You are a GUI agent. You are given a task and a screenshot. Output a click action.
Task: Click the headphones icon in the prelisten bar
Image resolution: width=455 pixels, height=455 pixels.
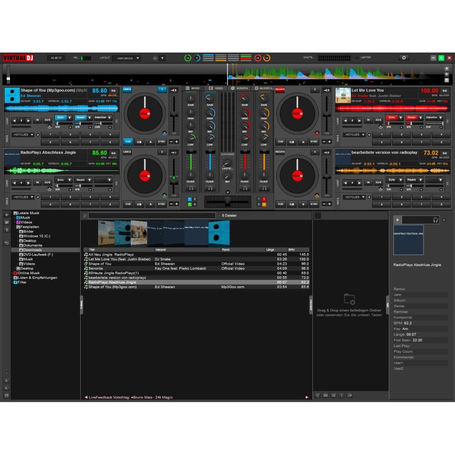click(x=435, y=220)
